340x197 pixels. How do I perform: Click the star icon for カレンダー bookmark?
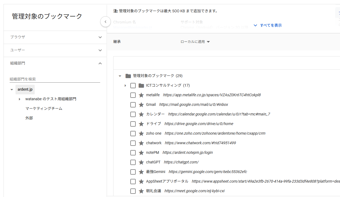(141, 114)
